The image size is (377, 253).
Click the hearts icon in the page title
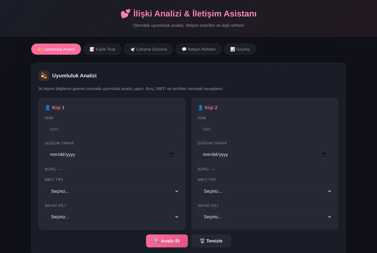125,14
